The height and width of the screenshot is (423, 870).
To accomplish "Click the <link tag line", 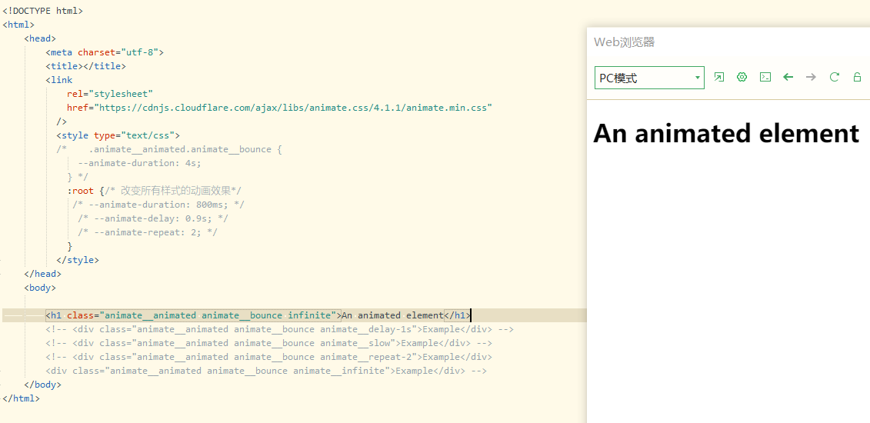I will (58, 80).
